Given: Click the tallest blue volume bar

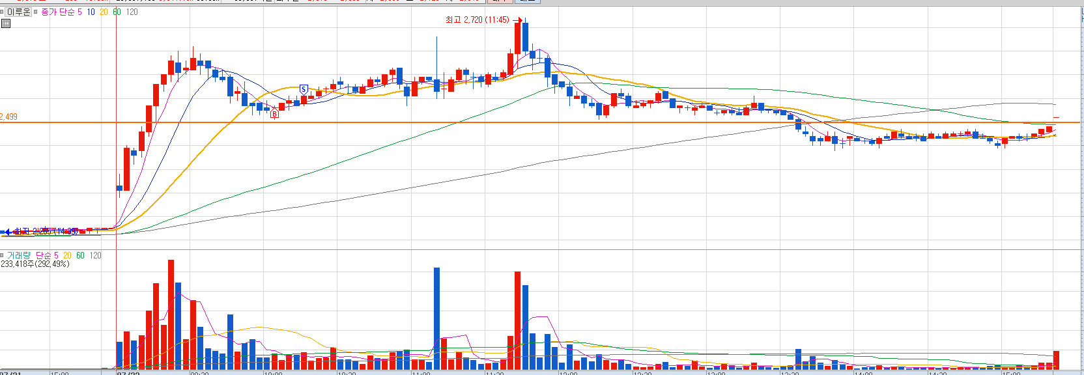Looking at the screenshot, I should (436, 318).
